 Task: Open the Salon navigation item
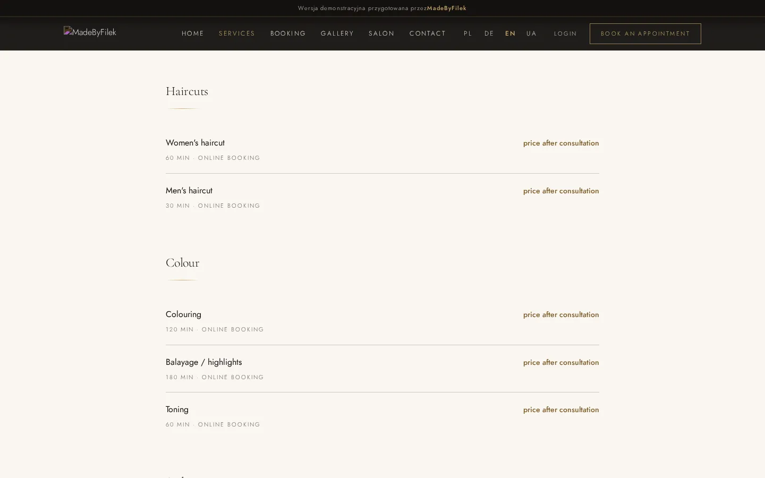(381, 33)
